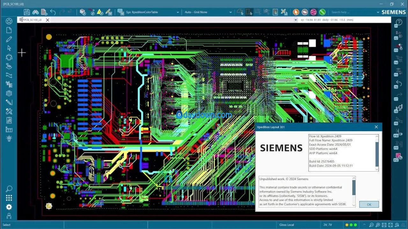Click the new document page icon in sidebar

click(x=9, y=30)
